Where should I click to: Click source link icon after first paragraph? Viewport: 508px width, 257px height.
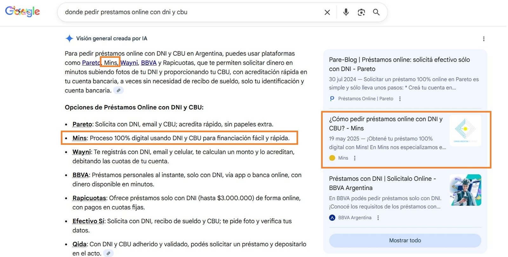(x=118, y=91)
